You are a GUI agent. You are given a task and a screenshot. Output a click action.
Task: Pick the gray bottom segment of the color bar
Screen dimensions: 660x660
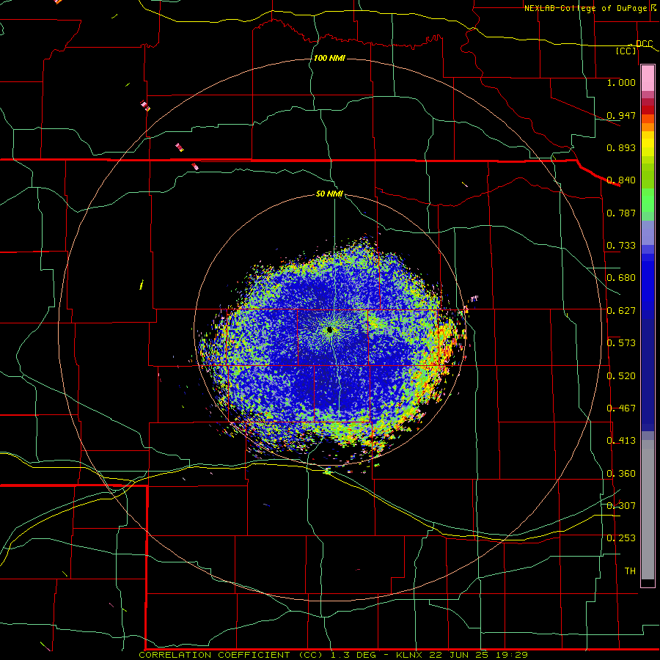coord(648,510)
